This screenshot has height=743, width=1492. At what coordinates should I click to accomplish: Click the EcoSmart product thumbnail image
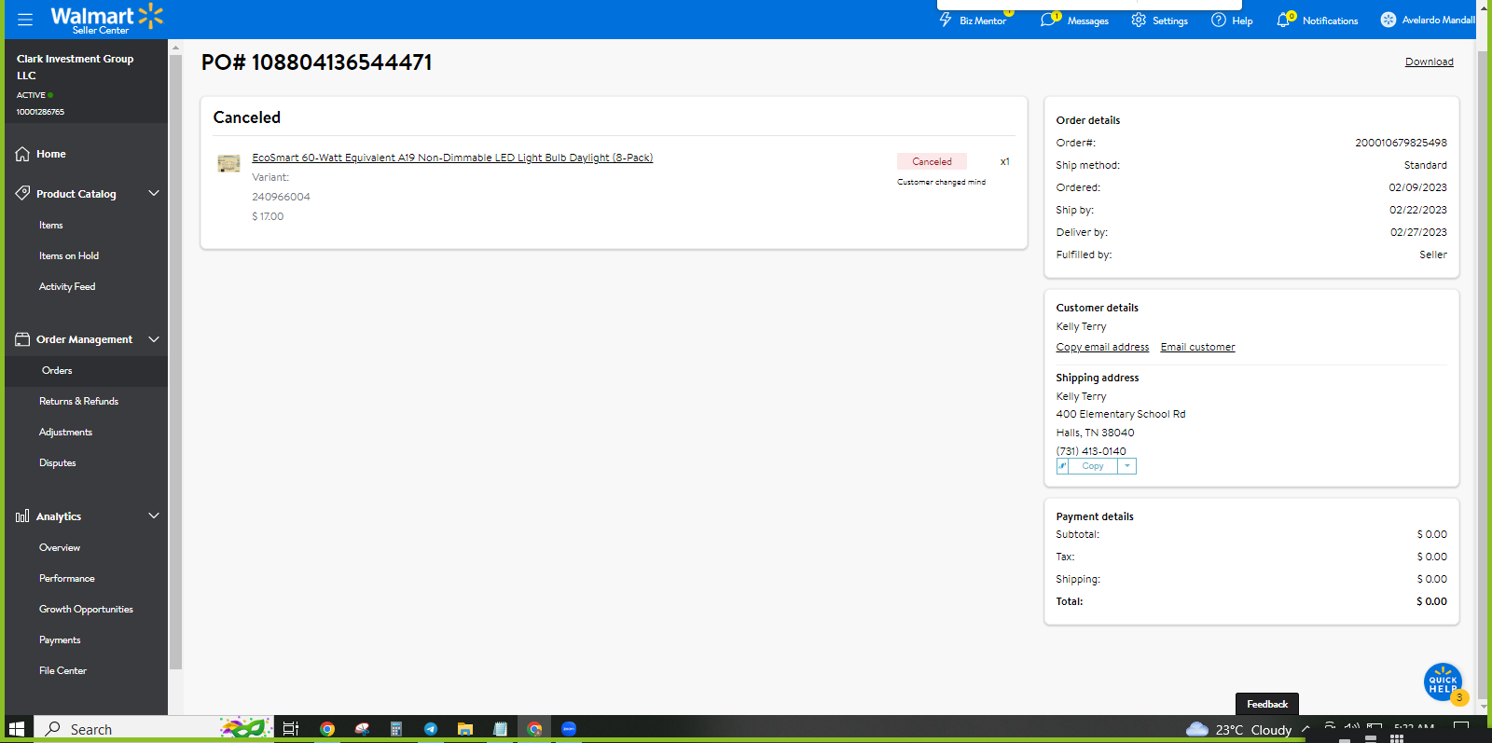(x=228, y=164)
